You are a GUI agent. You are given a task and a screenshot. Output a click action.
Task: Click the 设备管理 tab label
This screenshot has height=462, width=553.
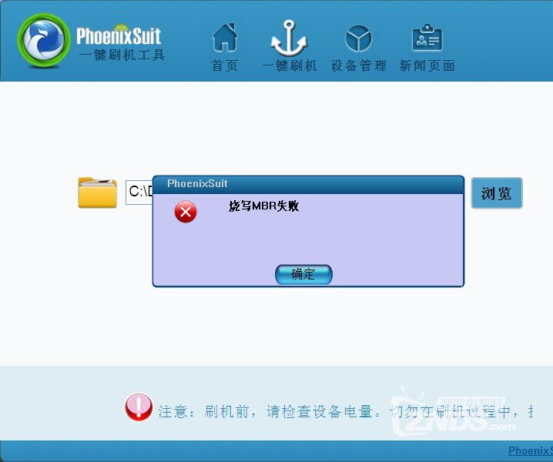point(359,65)
